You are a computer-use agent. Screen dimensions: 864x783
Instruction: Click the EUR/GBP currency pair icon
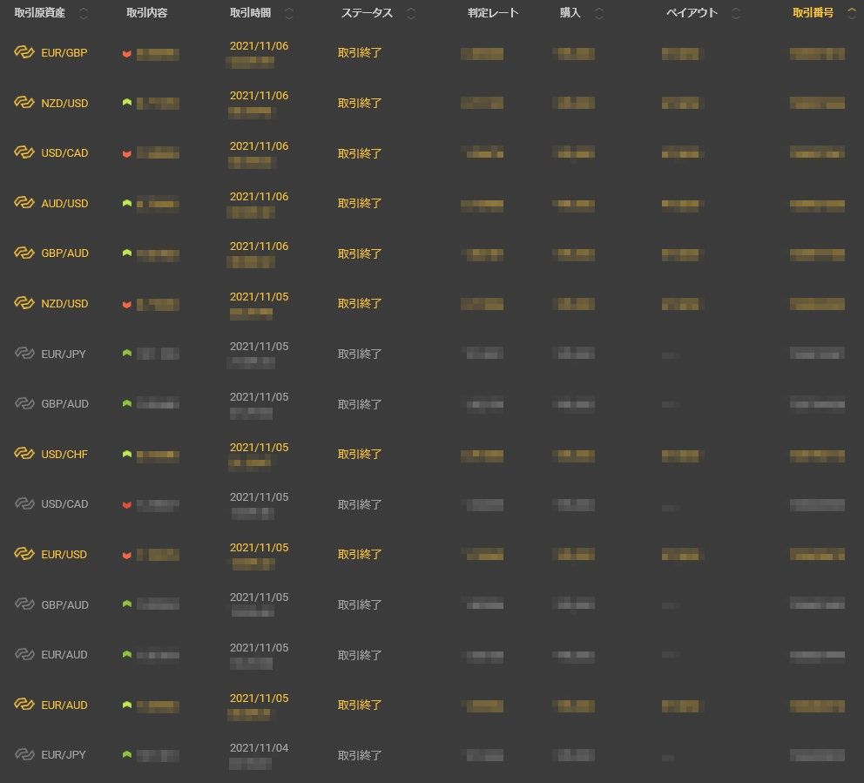pos(24,52)
